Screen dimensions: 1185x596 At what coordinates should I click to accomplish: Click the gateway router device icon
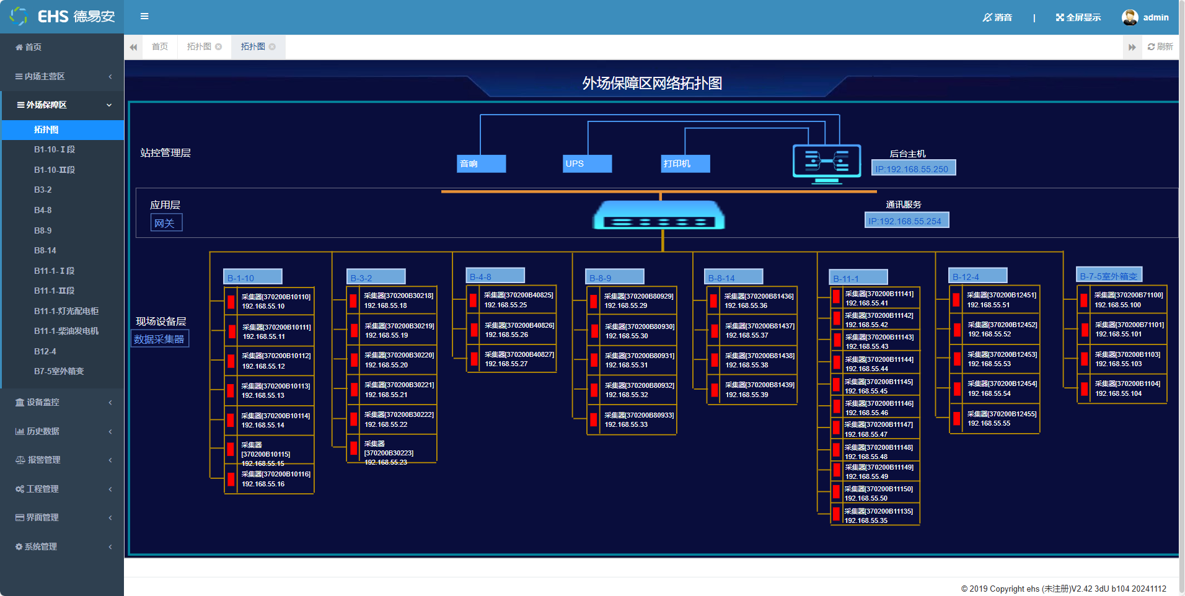(x=659, y=216)
